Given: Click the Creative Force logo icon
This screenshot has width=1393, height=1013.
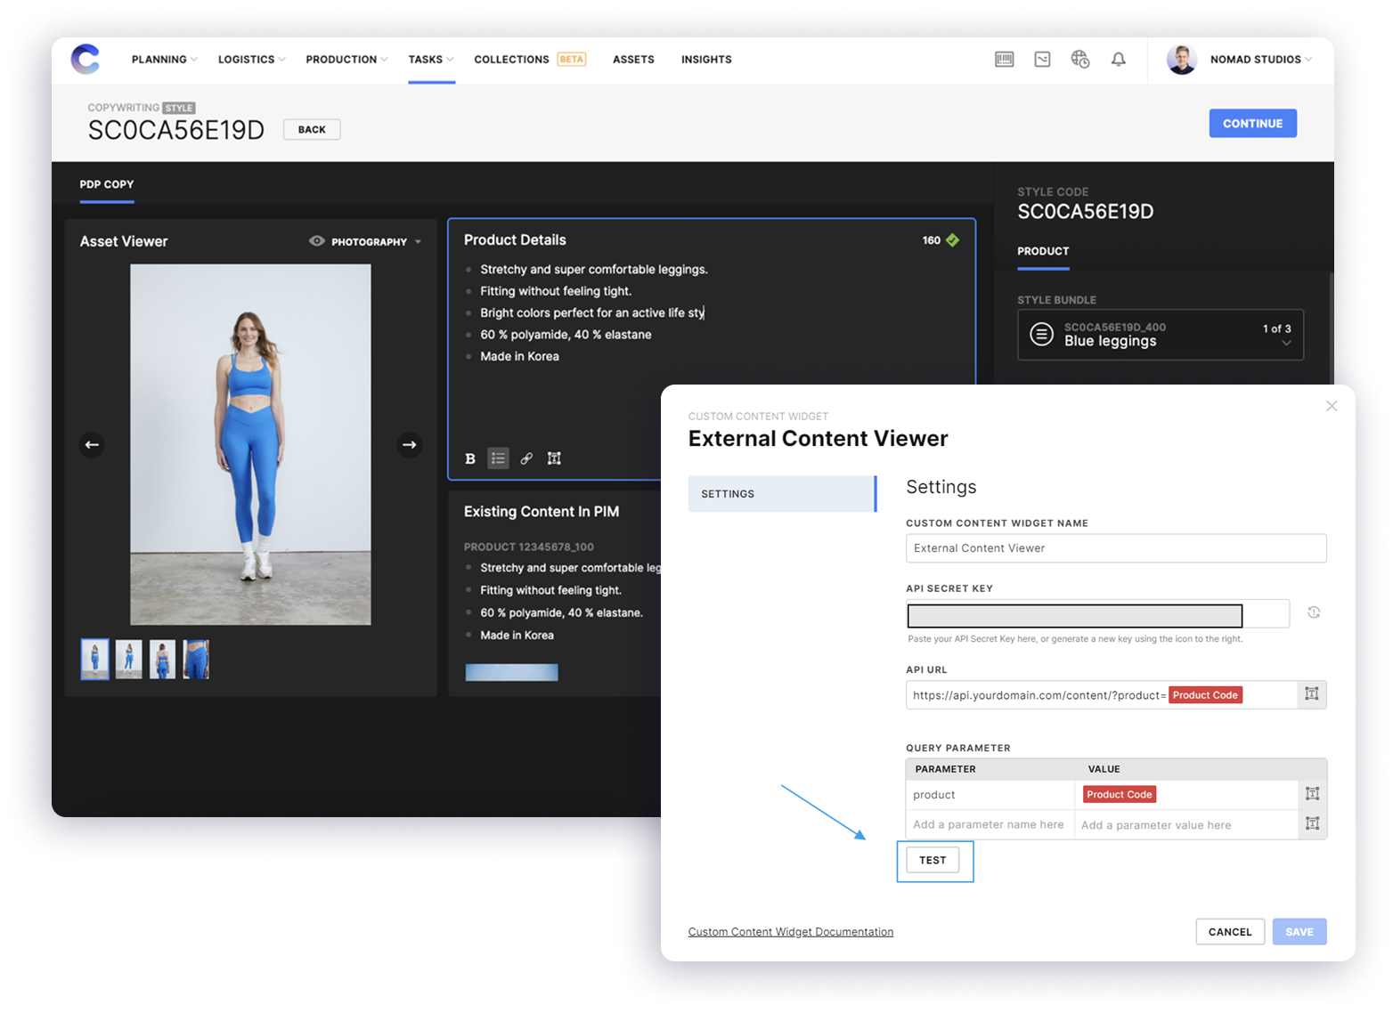Looking at the screenshot, I should pos(86,59).
